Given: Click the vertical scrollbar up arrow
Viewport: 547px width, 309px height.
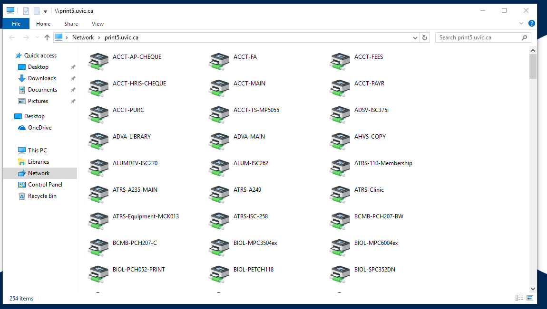Looking at the screenshot, I should coord(533,50).
